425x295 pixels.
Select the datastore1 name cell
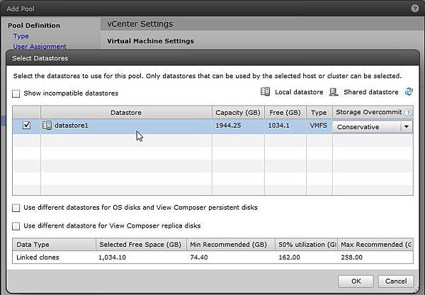coord(72,126)
